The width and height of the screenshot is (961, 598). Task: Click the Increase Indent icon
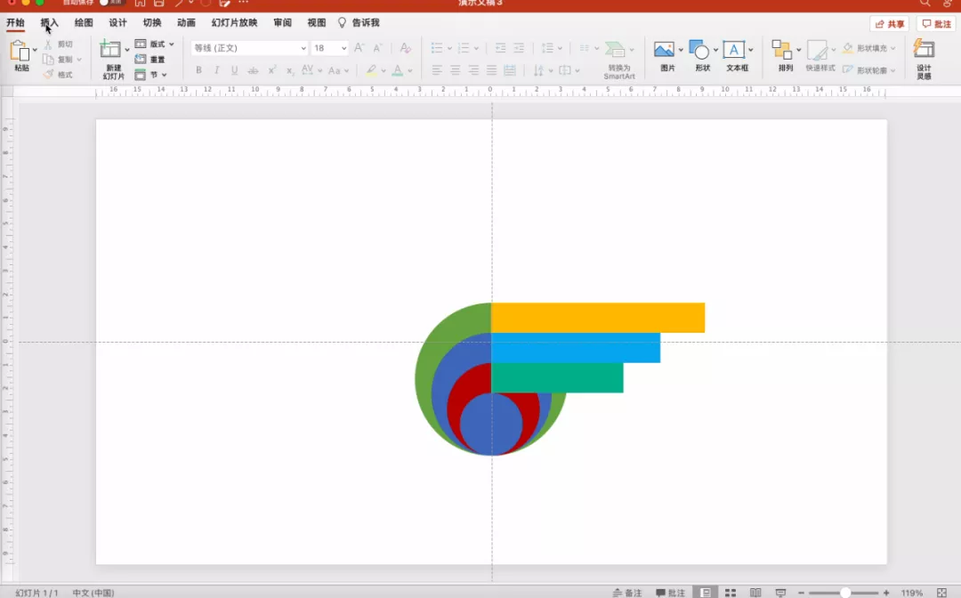point(519,48)
